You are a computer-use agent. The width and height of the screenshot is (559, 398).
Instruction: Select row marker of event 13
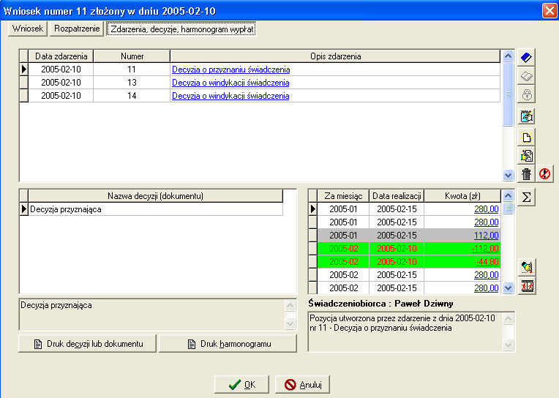click(x=24, y=83)
